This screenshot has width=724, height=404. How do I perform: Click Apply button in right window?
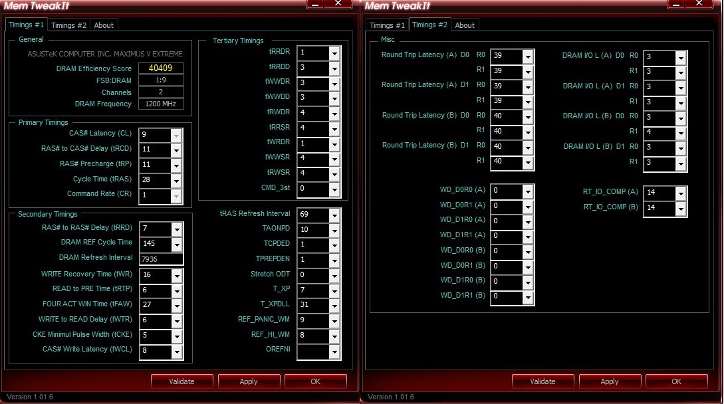[610, 381]
